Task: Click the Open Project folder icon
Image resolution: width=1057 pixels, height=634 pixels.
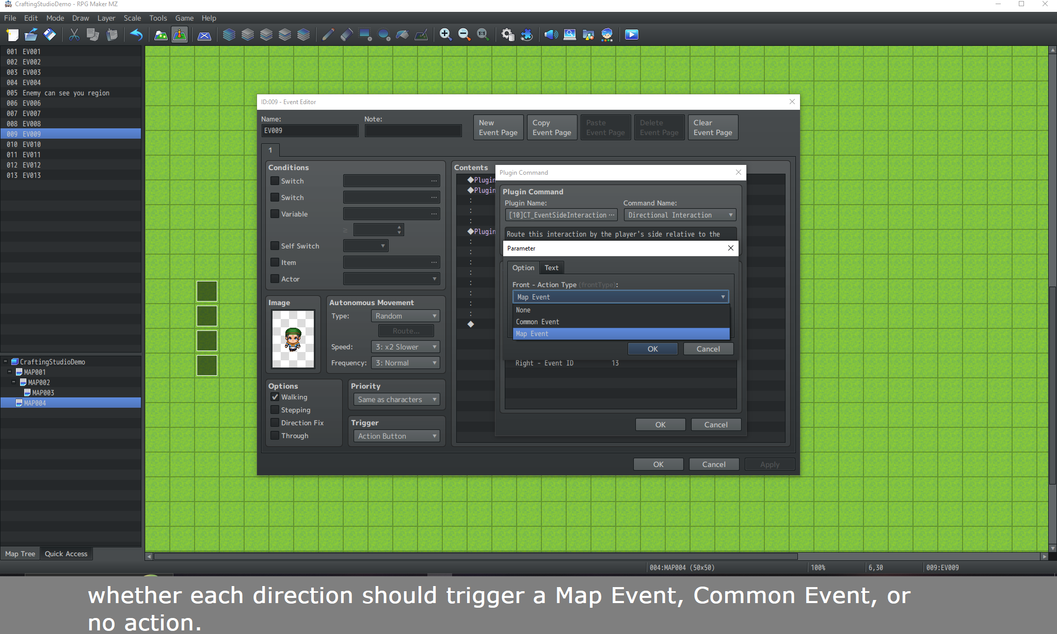Action: pyautogui.click(x=31, y=35)
